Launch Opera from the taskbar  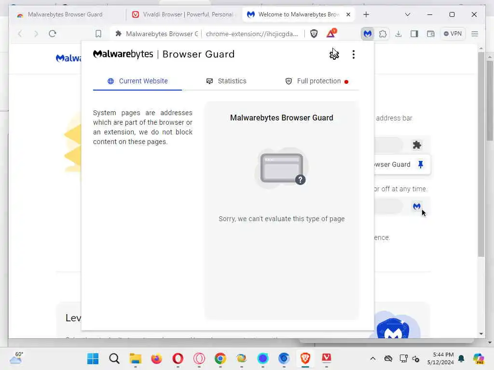[x=178, y=358]
